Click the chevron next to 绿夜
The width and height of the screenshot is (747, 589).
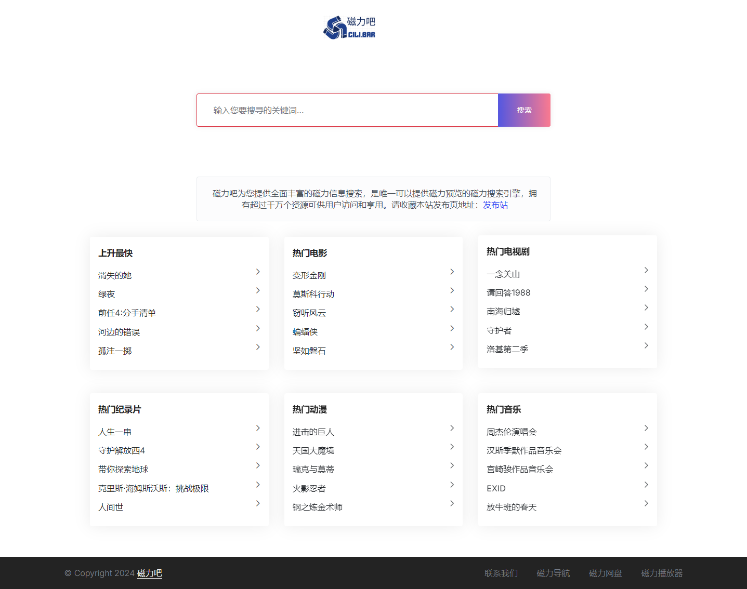(x=258, y=290)
